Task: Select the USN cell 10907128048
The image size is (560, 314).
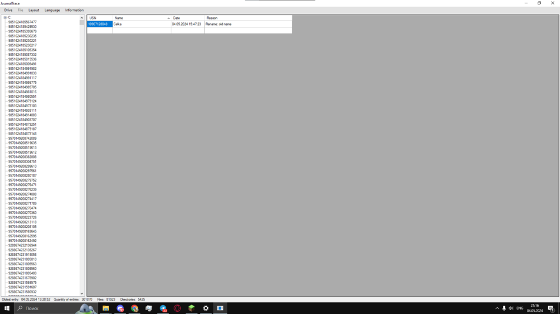Action: (100, 24)
